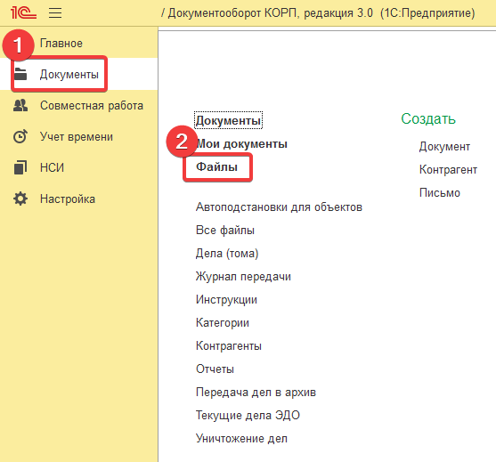This screenshot has width=496, height=462.
Task: Open Передача дел в архив
Action: [x=256, y=392]
